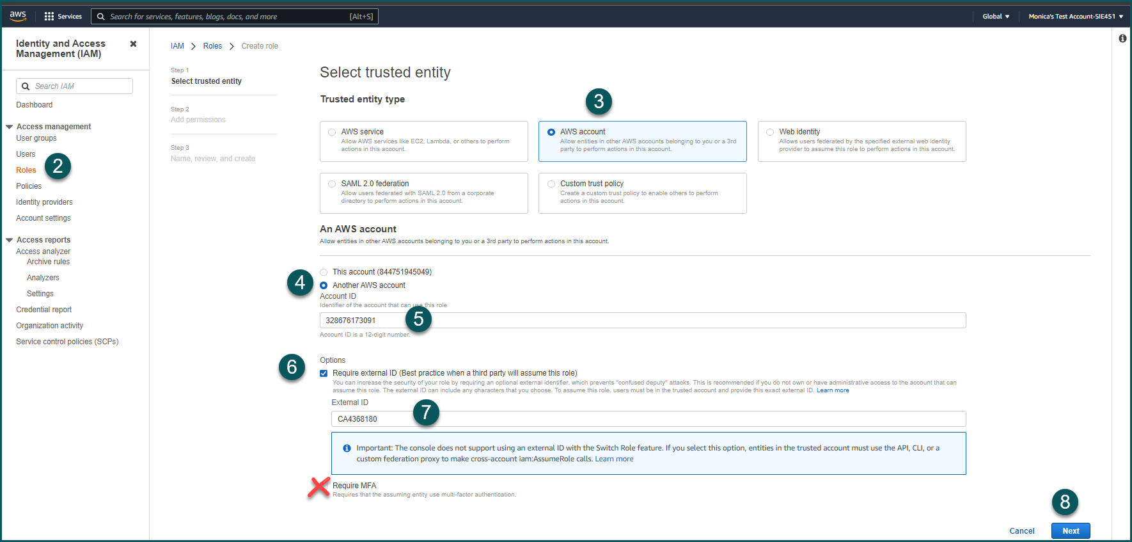Collapse the Access reports section

pos(10,240)
